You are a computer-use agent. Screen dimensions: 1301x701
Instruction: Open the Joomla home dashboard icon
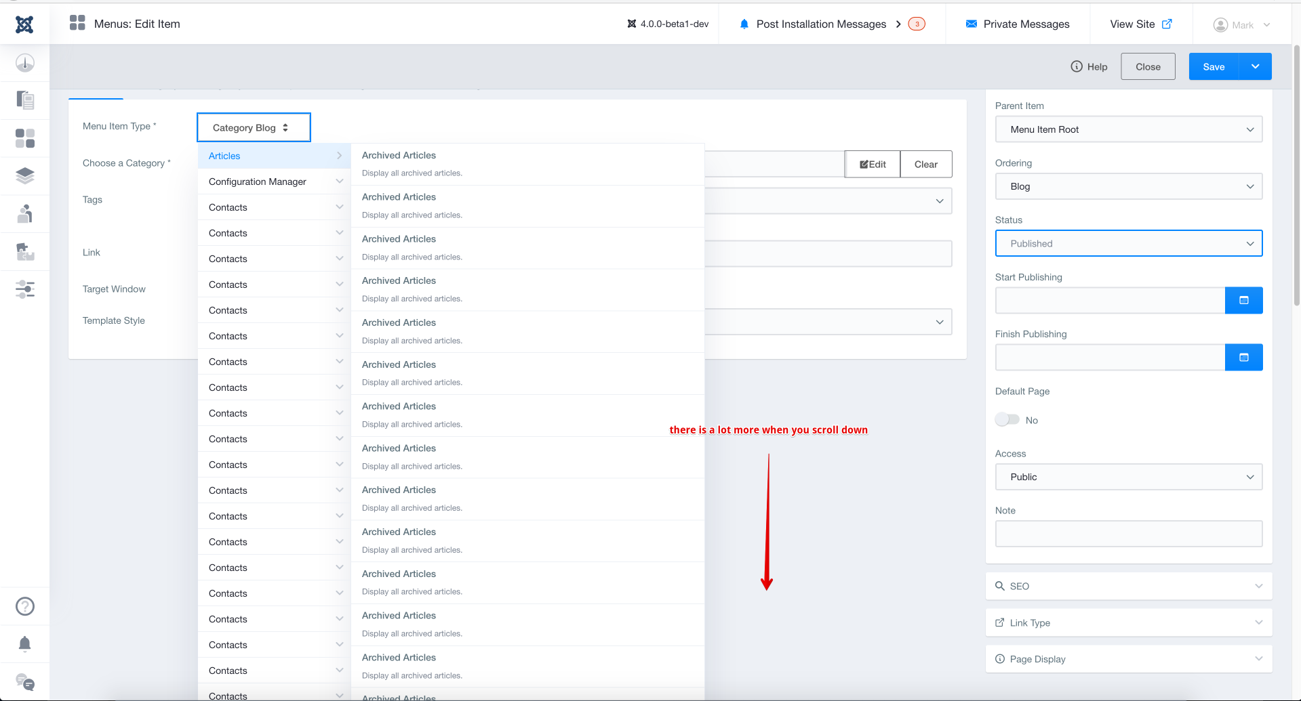click(x=25, y=63)
